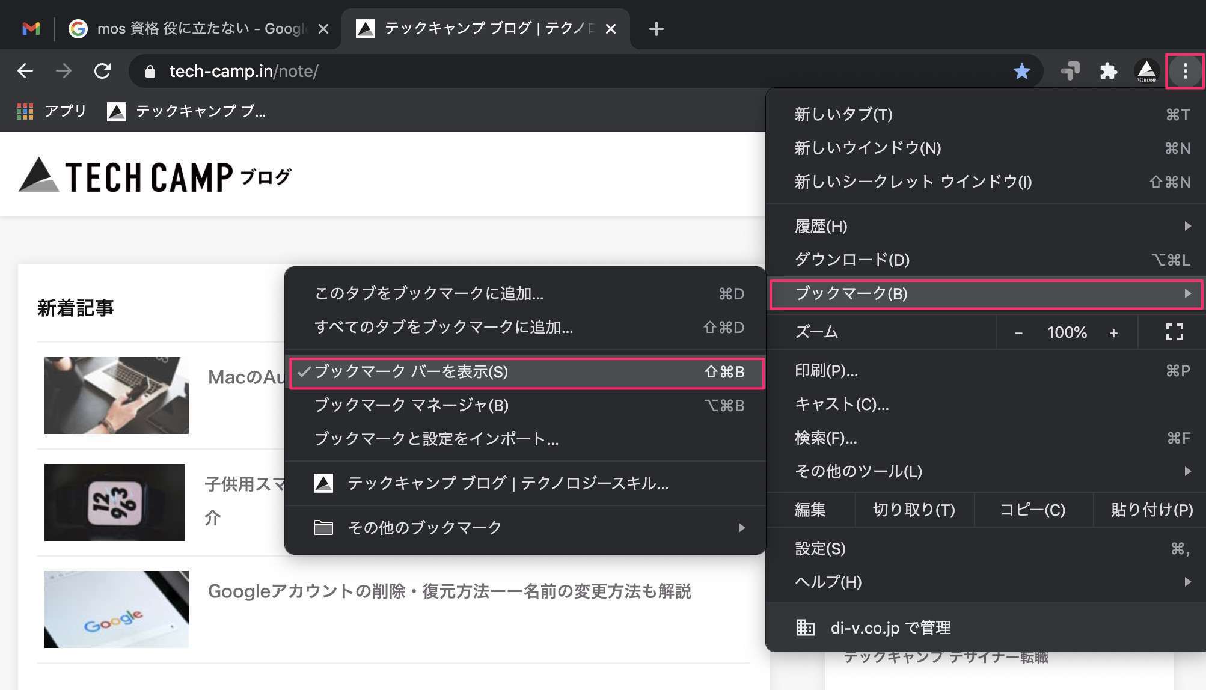Close the テックキャンプ ブログ tab
This screenshot has width=1206, height=690.
point(611,29)
